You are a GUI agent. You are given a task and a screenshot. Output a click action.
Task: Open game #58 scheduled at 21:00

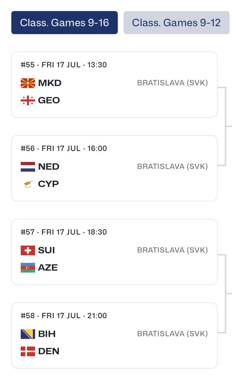tap(64, 316)
